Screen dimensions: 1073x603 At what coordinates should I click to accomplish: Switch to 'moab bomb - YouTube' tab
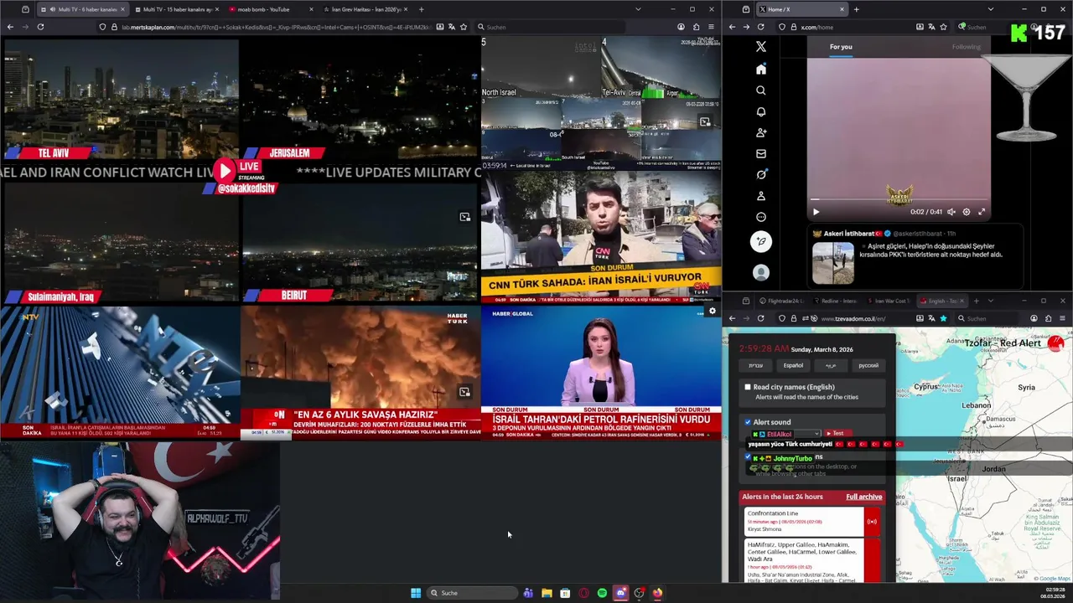coord(268,9)
